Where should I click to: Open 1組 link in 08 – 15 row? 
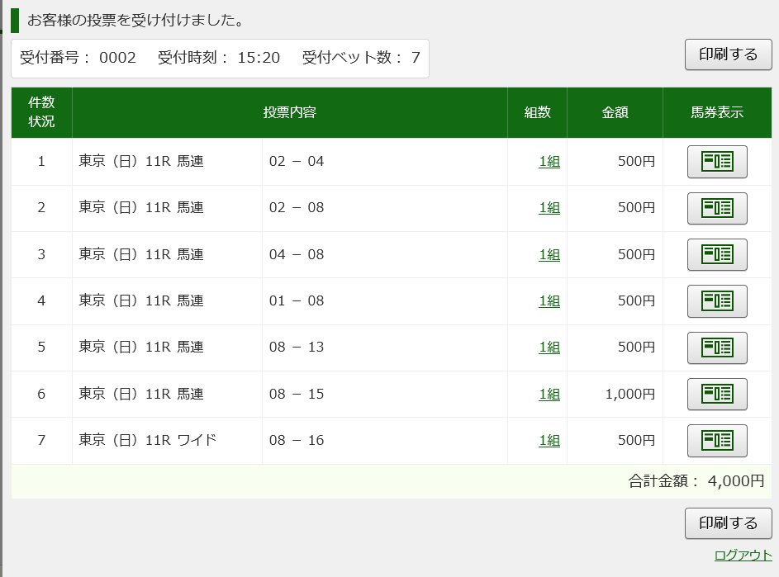[x=549, y=394]
